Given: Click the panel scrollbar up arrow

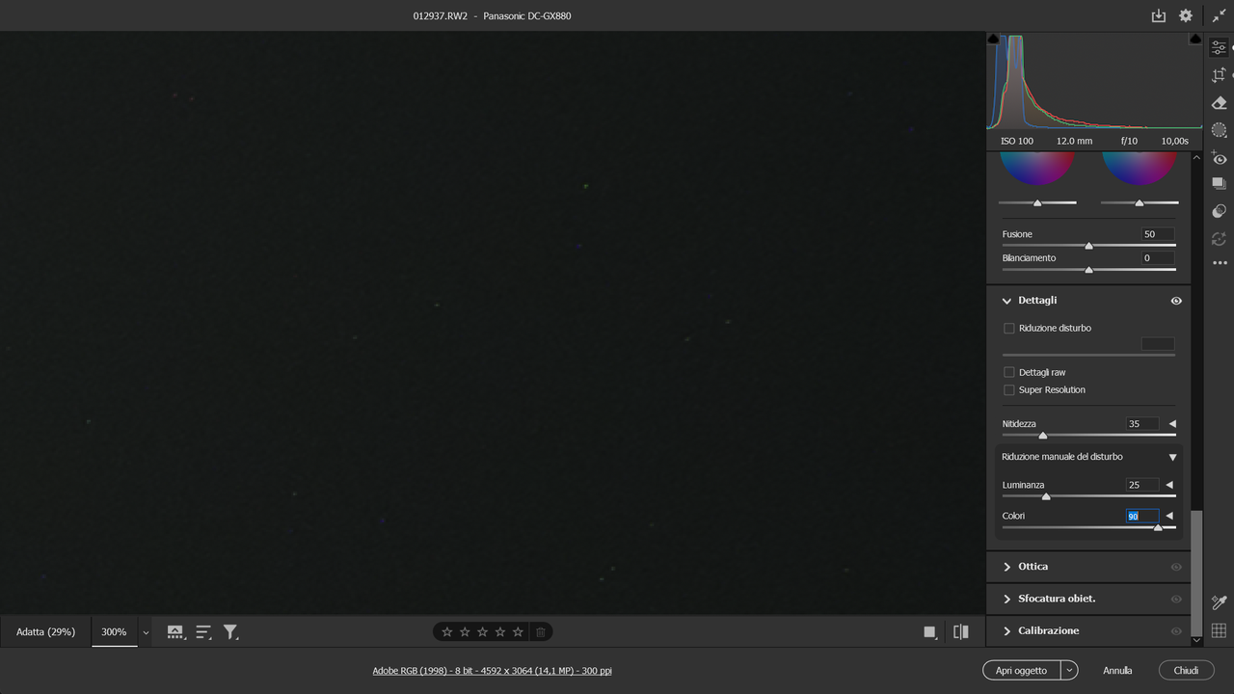Looking at the screenshot, I should point(1196,157).
